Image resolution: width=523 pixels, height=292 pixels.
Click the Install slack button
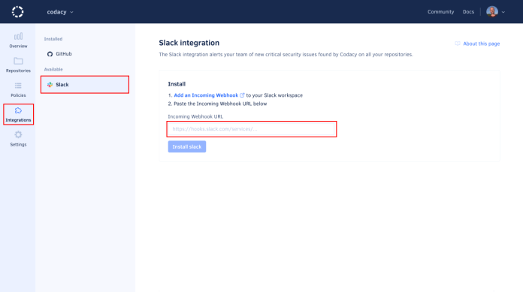coord(187,146)
